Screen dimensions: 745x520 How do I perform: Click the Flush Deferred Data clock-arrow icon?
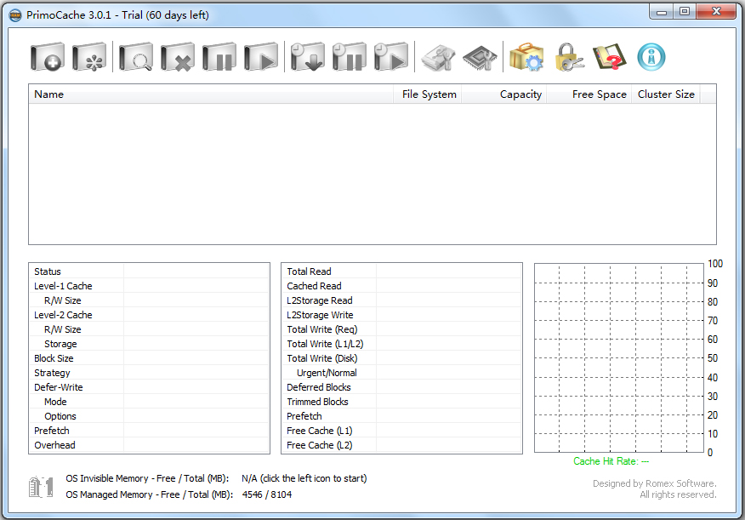tap(307, 57)
